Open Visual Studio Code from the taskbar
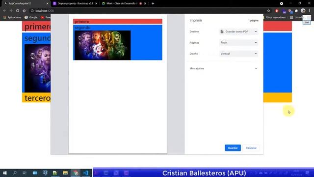The height and width of the screenshot is (177, 314). 86,173
